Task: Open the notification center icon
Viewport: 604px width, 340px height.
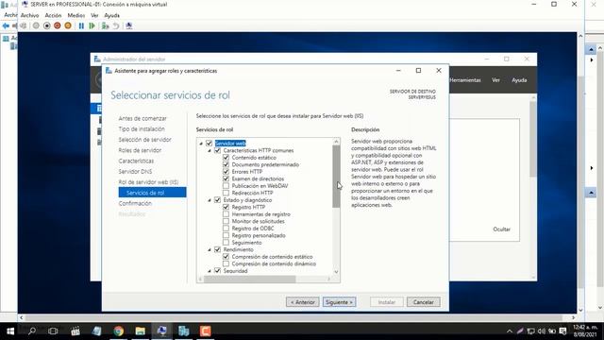Action: [562, 331]
